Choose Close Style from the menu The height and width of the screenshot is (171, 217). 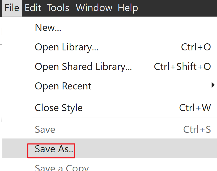59,108
